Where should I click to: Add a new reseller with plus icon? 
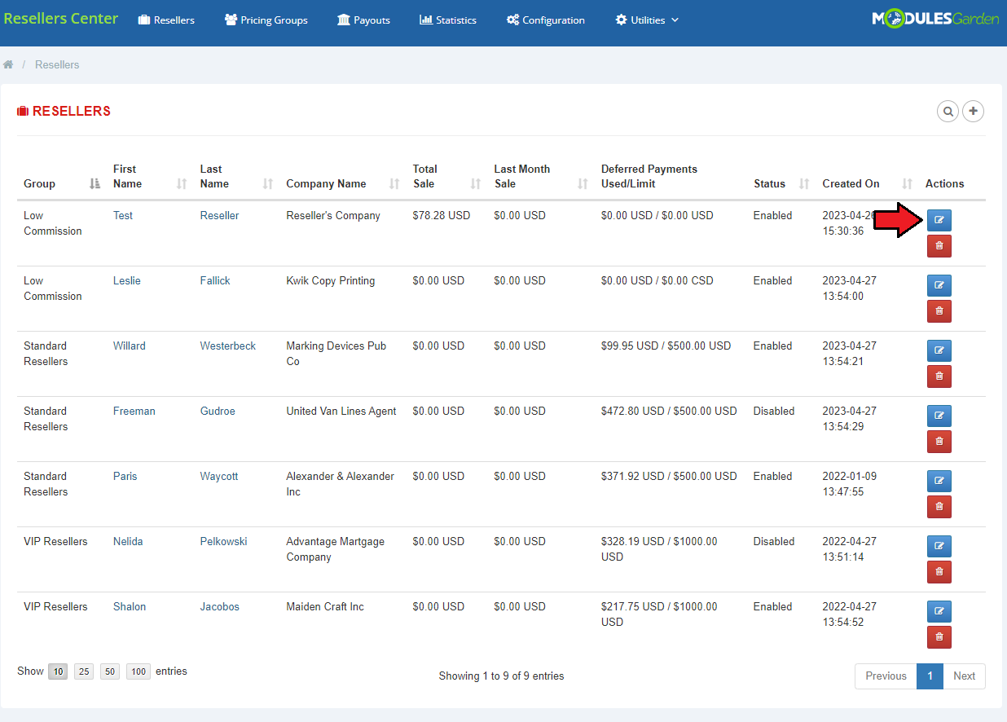[974, 111]
